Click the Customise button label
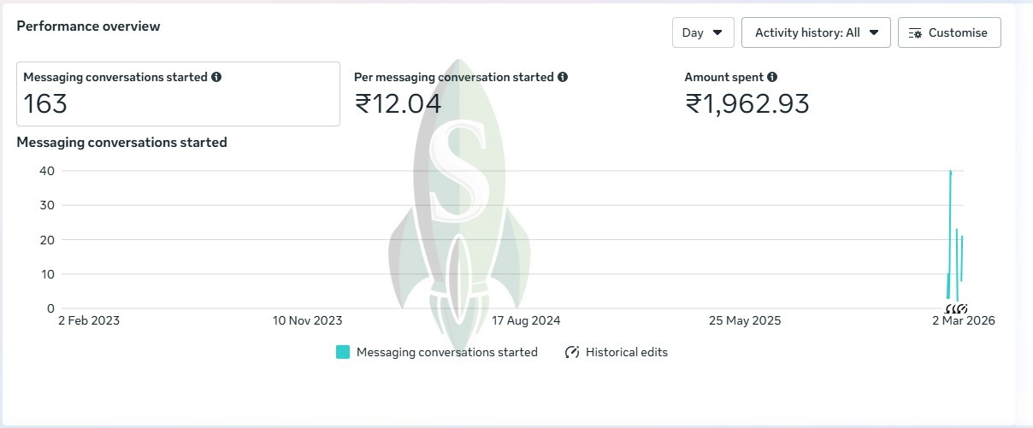Screen dimensions: 1033x428 958,32
